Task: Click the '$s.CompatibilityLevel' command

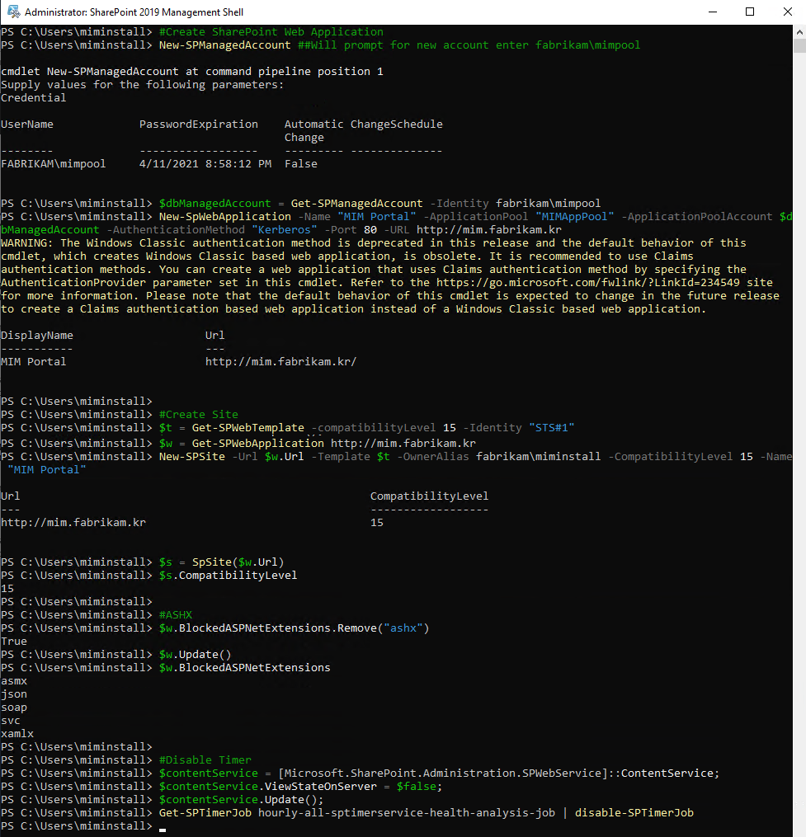Action: pyautogui.click(x=228, y=576)
